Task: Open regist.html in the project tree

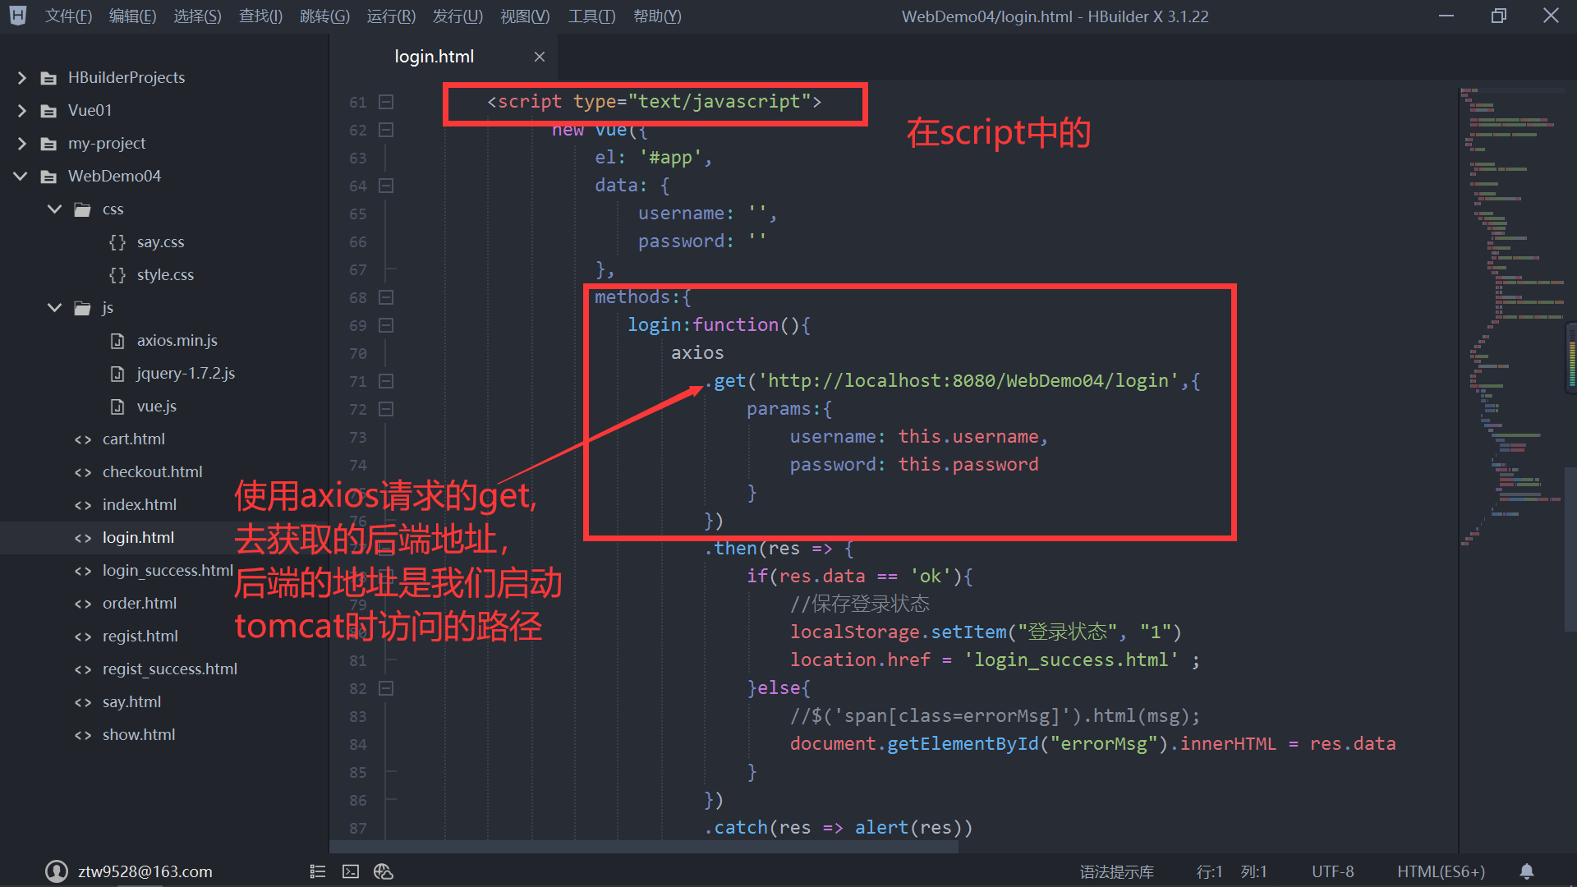Action: (x=140, y=637)
